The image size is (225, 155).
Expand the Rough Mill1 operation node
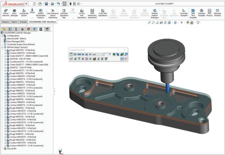tap(5, 50)
